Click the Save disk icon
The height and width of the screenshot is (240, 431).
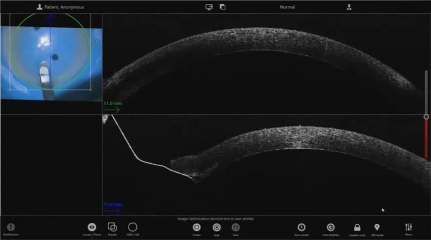click(x=236, y=228)
